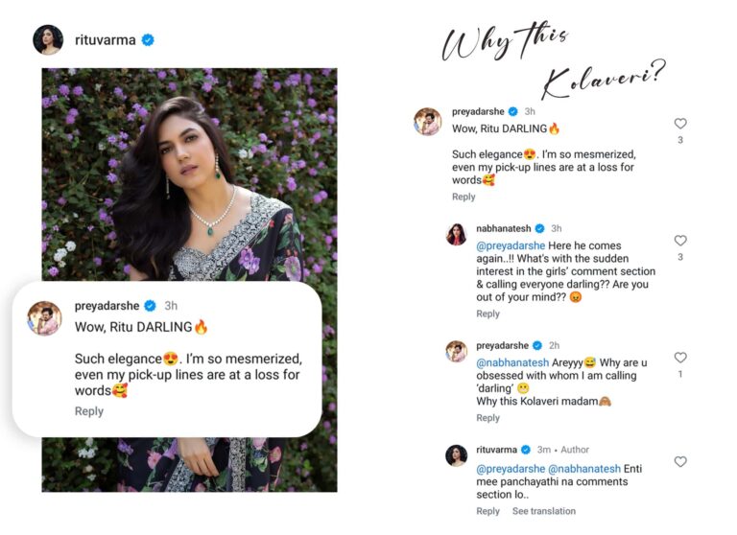Click preyadarshe's avatar in the top comment
The height and width of the screenshot is (535, 737).
[x=427, y=121]
